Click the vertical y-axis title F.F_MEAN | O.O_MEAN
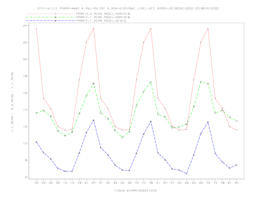Image resolution: width=258 pixels, height=199 pixels. [12, 102]
